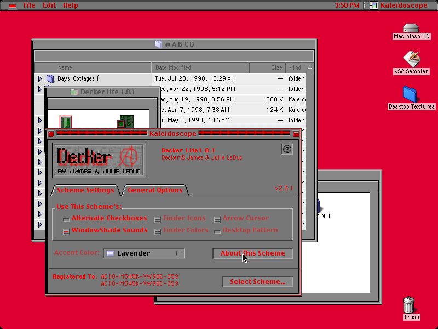Expand the folder row dated May 8, 1998
The width and height of the screenshot is (438, 329).
pyautogui.click(x=40, y=120)
